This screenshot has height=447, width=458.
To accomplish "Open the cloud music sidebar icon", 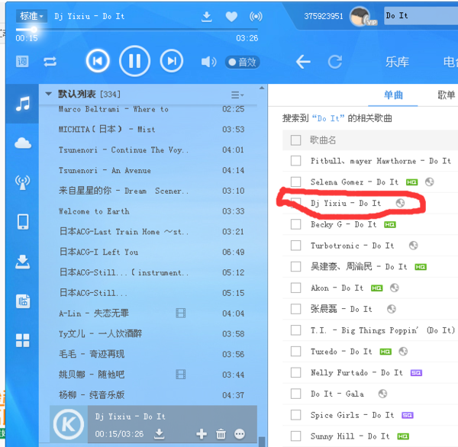I will 23,143.
